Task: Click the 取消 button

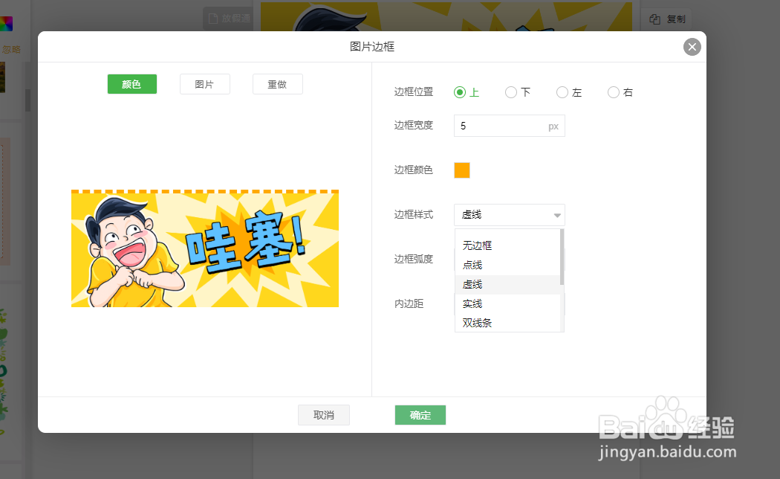Action: coord(324,415)
